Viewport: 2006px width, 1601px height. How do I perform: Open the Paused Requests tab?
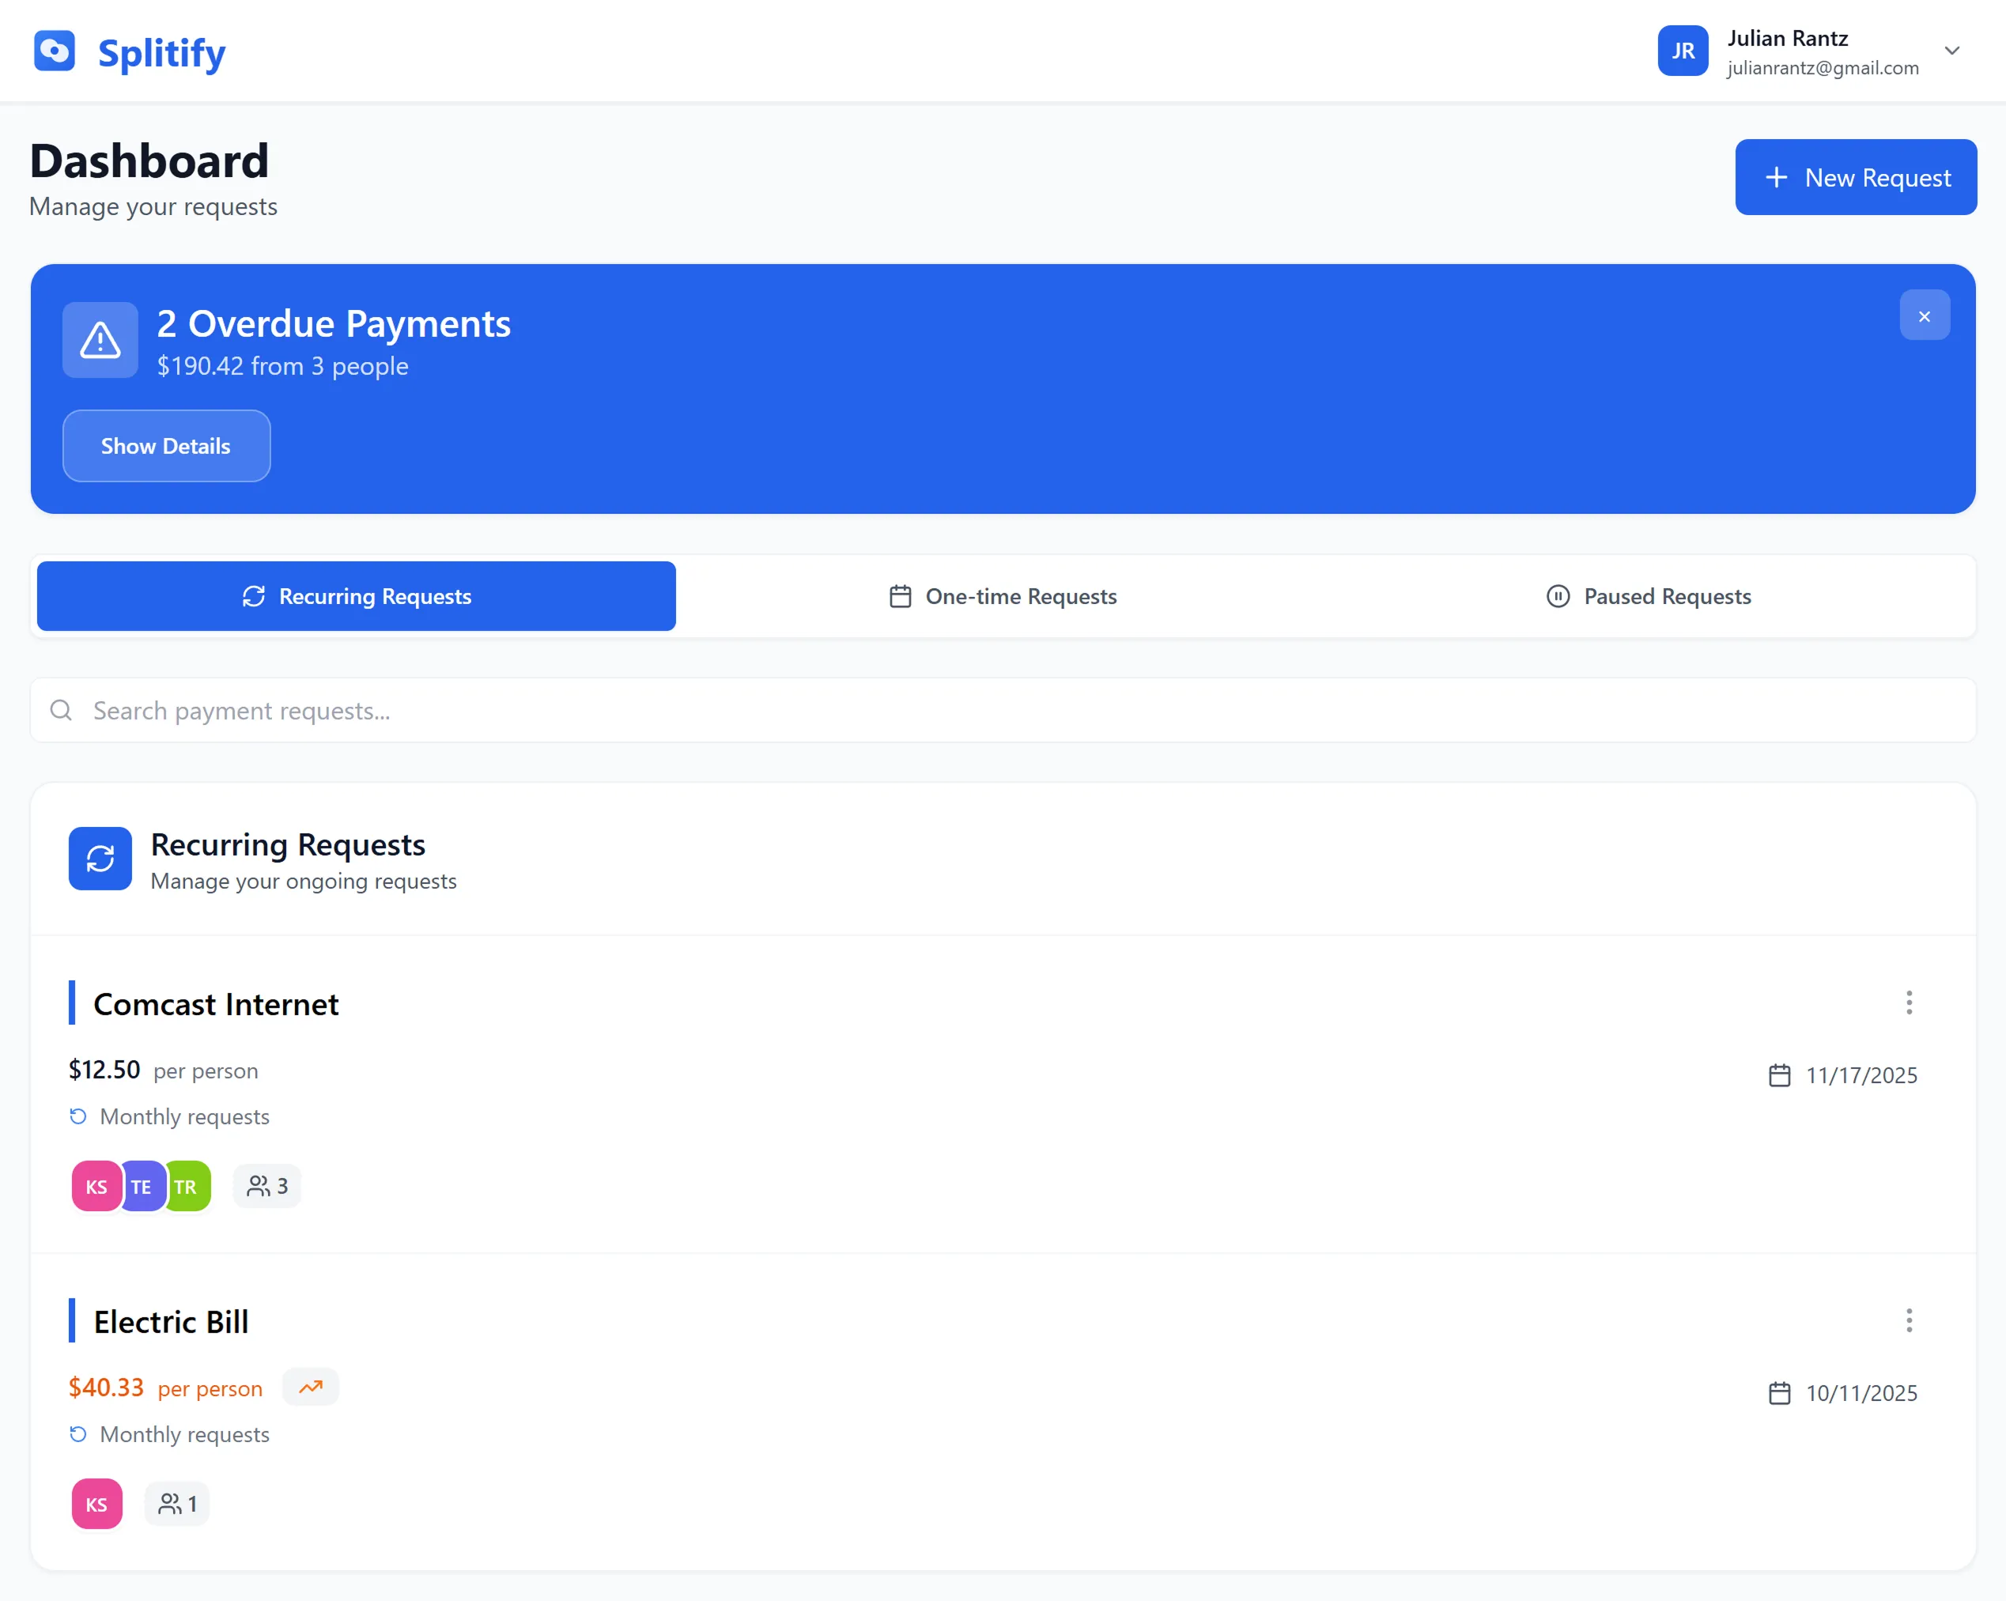click(x=1649, y=596)
